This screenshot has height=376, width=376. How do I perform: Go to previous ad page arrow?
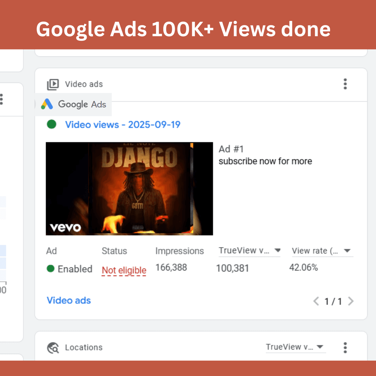point(316,301)
